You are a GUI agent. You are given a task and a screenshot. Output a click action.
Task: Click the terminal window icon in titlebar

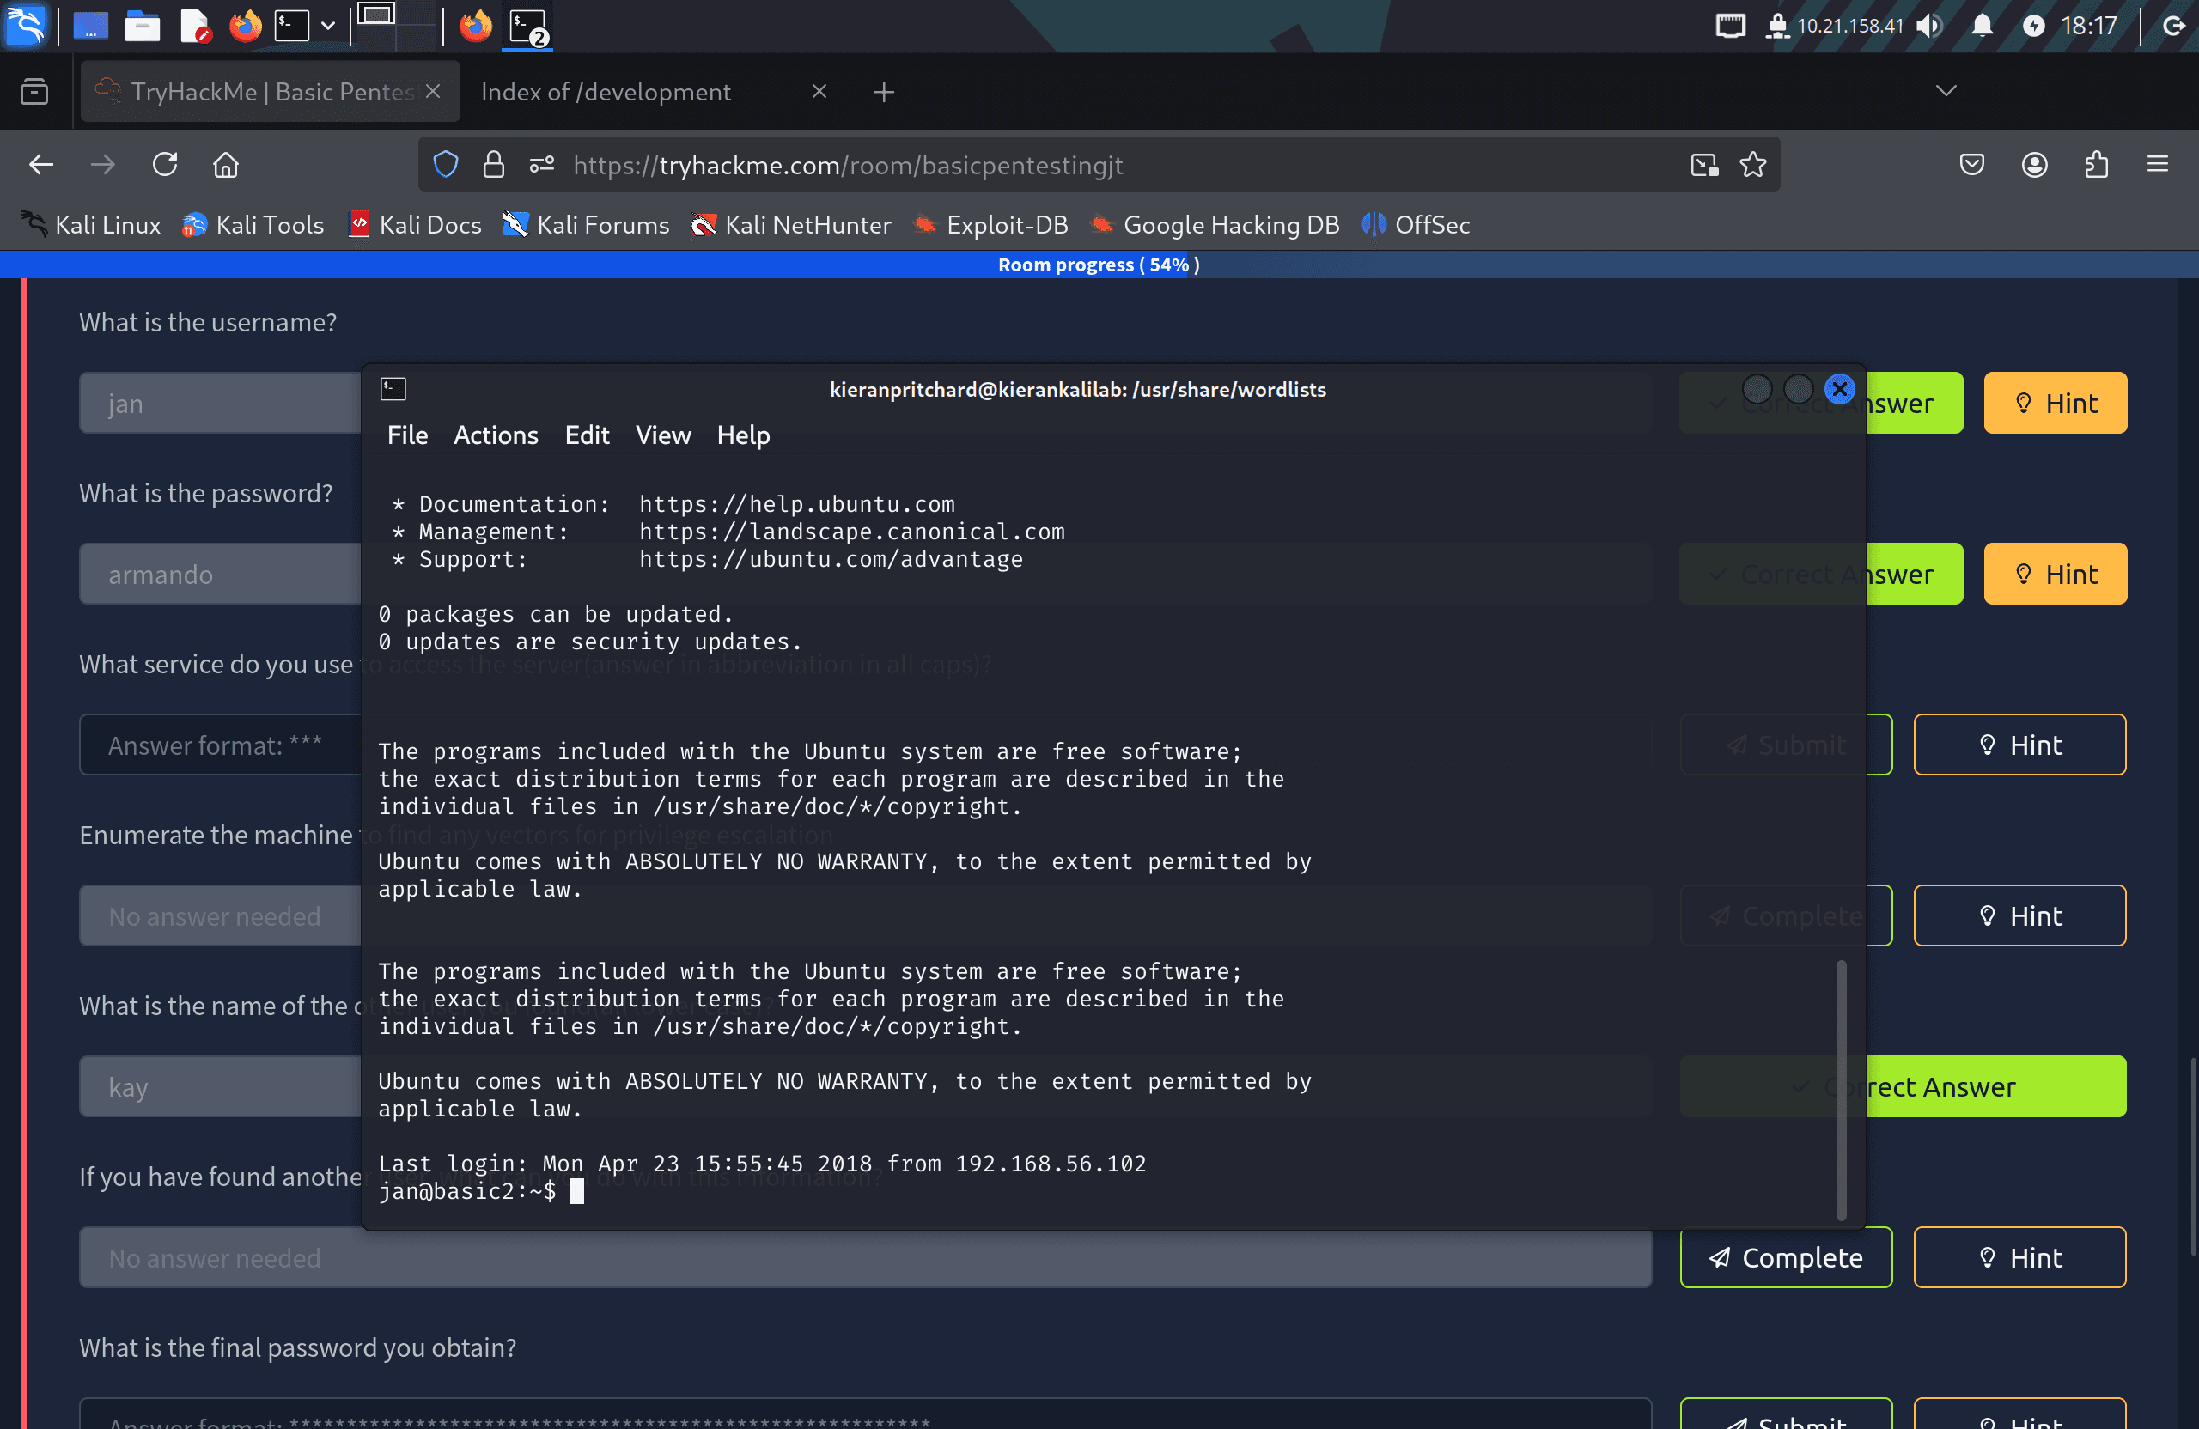coord(393,389)
